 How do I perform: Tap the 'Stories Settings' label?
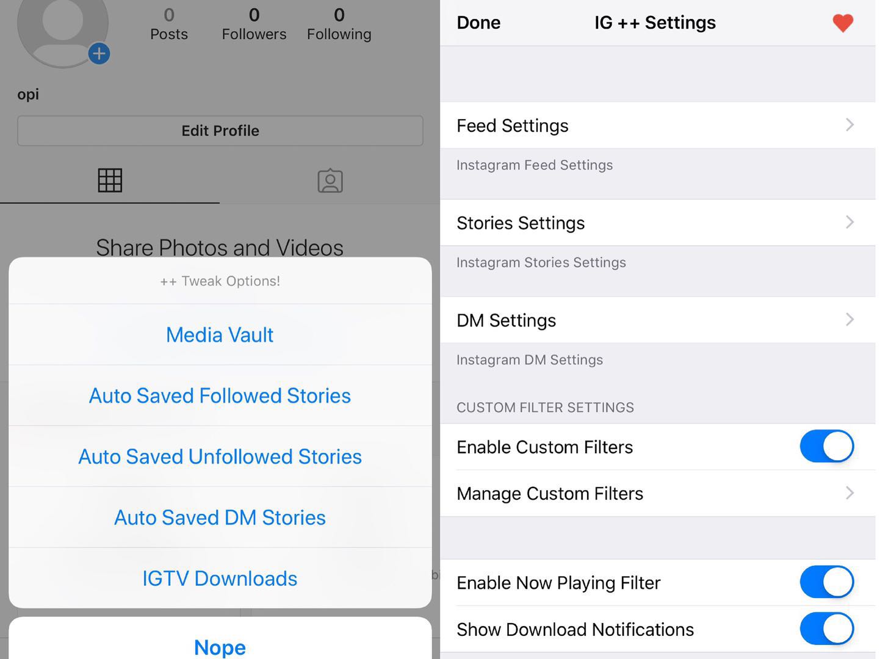(521, 223)
